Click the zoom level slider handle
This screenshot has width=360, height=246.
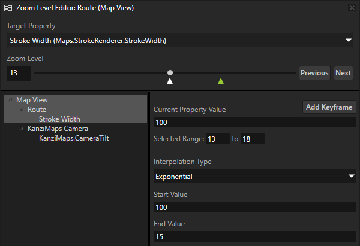170,72
